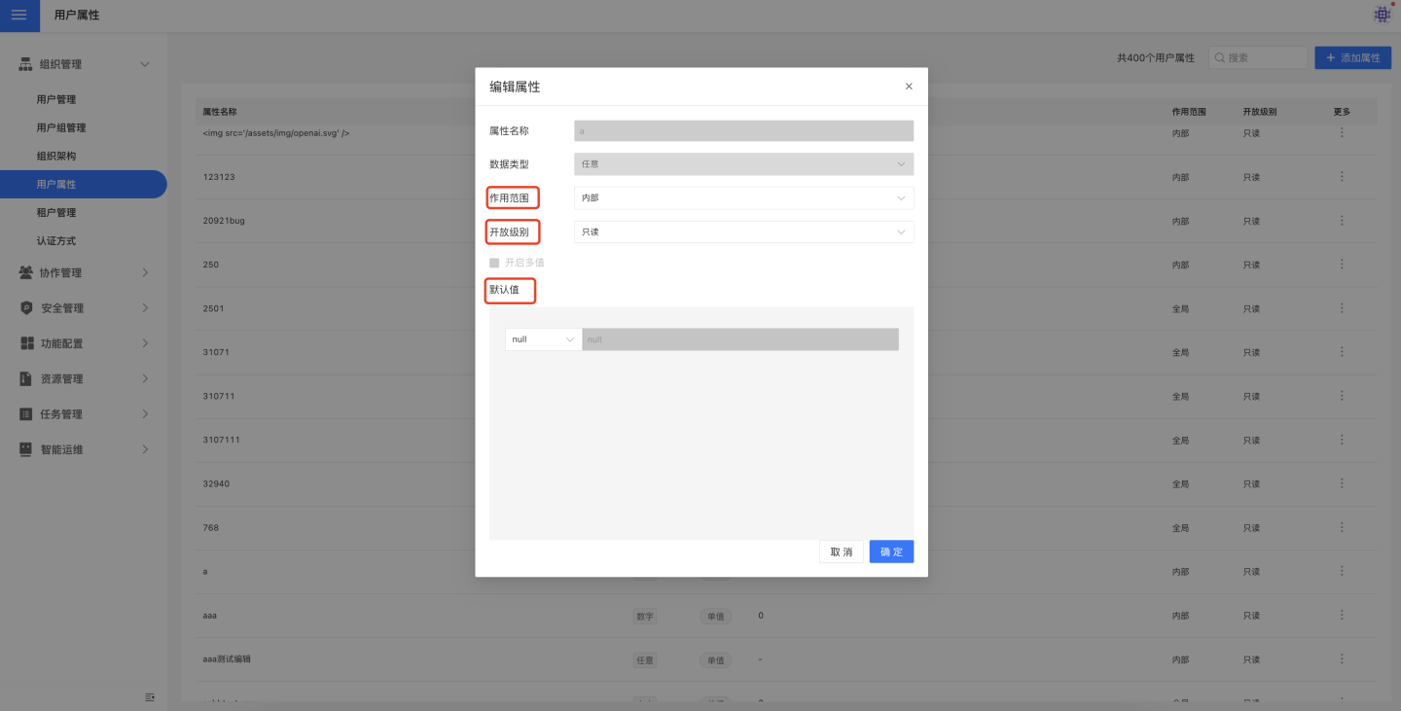Collapse the 组织管理 section chevron

point(145,64)
